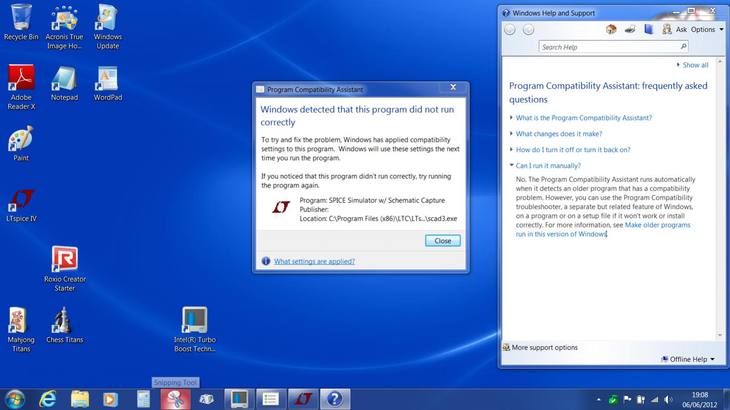Switch to LTspice taskbar button
This screenshot has width=730, height=410.
coord(303,400)
